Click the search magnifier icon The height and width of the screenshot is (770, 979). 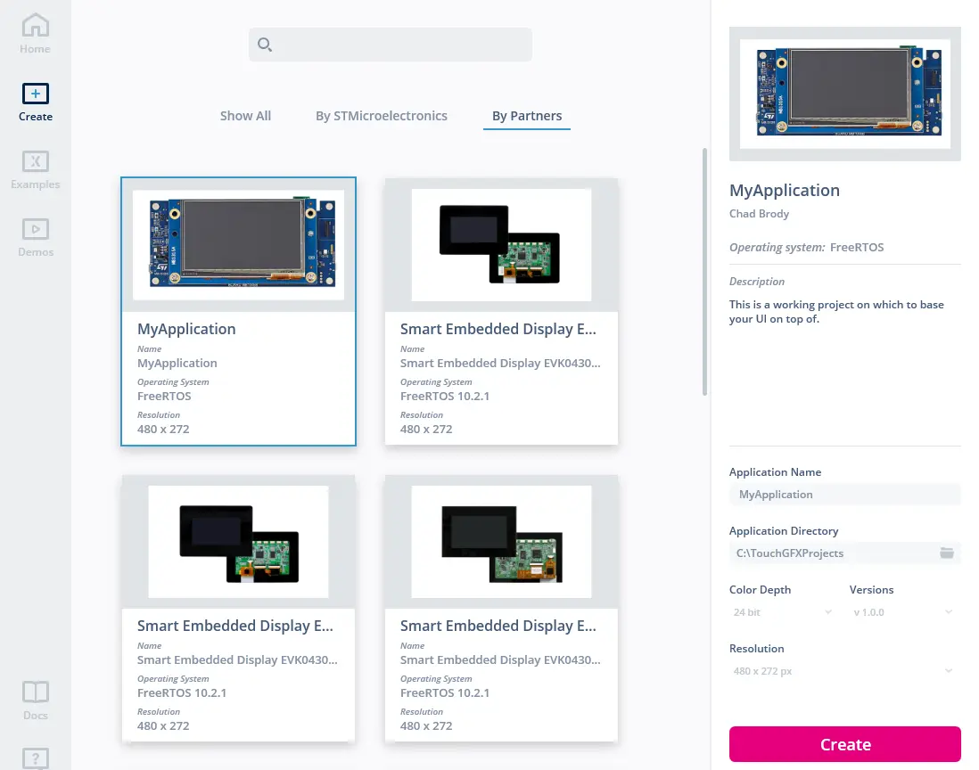click(x=264, y=45)
